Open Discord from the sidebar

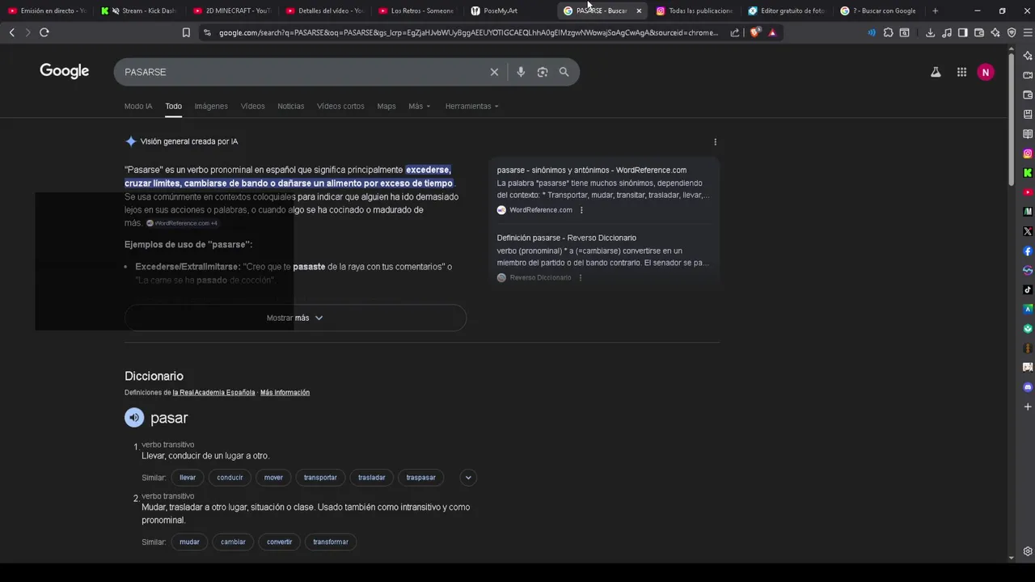(x=1028, y=387)
